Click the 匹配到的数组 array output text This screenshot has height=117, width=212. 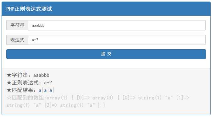coord(98,101)
